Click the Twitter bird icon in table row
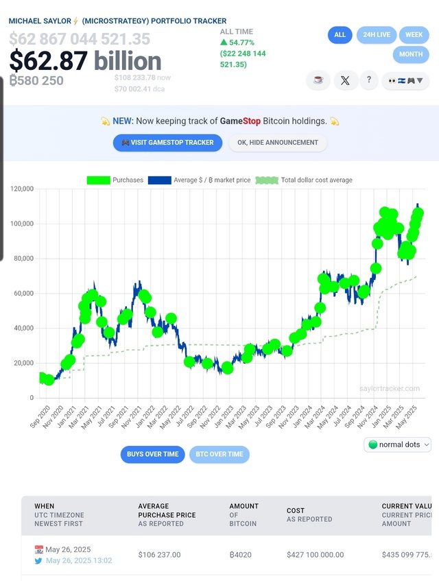Screen dimensions: 439x581 click(x=38, y=561)
